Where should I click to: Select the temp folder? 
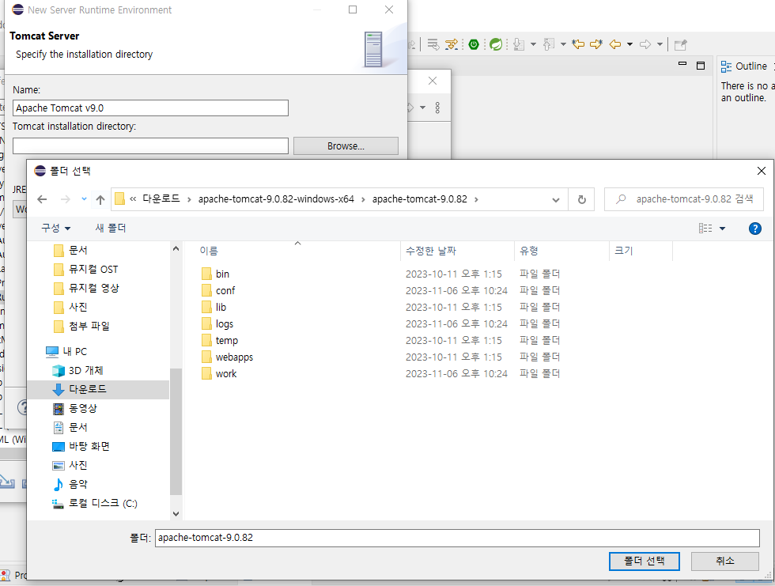227,340
